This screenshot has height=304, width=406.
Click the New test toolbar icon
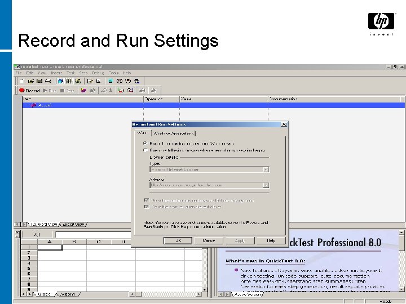[22, 81]
